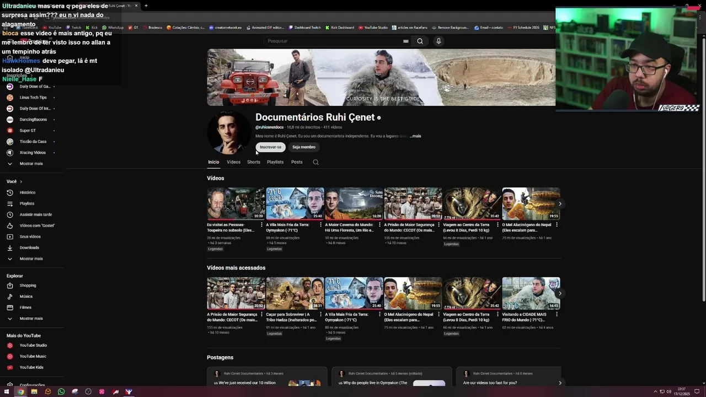Open YouTube Music in sidebar
Screen dimensions: 706x397
point(33,356)
